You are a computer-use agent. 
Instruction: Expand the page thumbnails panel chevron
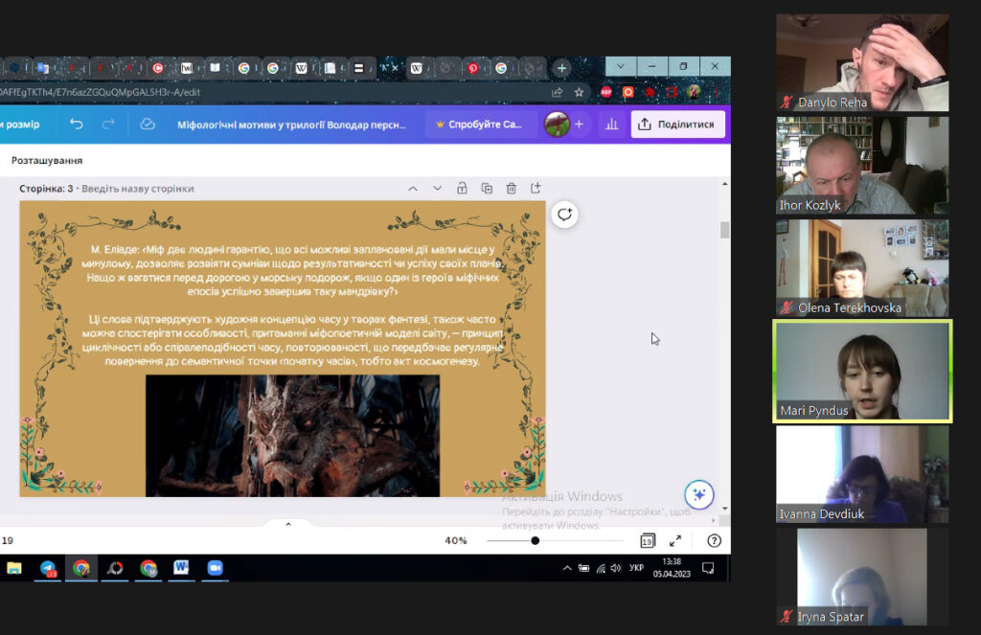[288, 524]
